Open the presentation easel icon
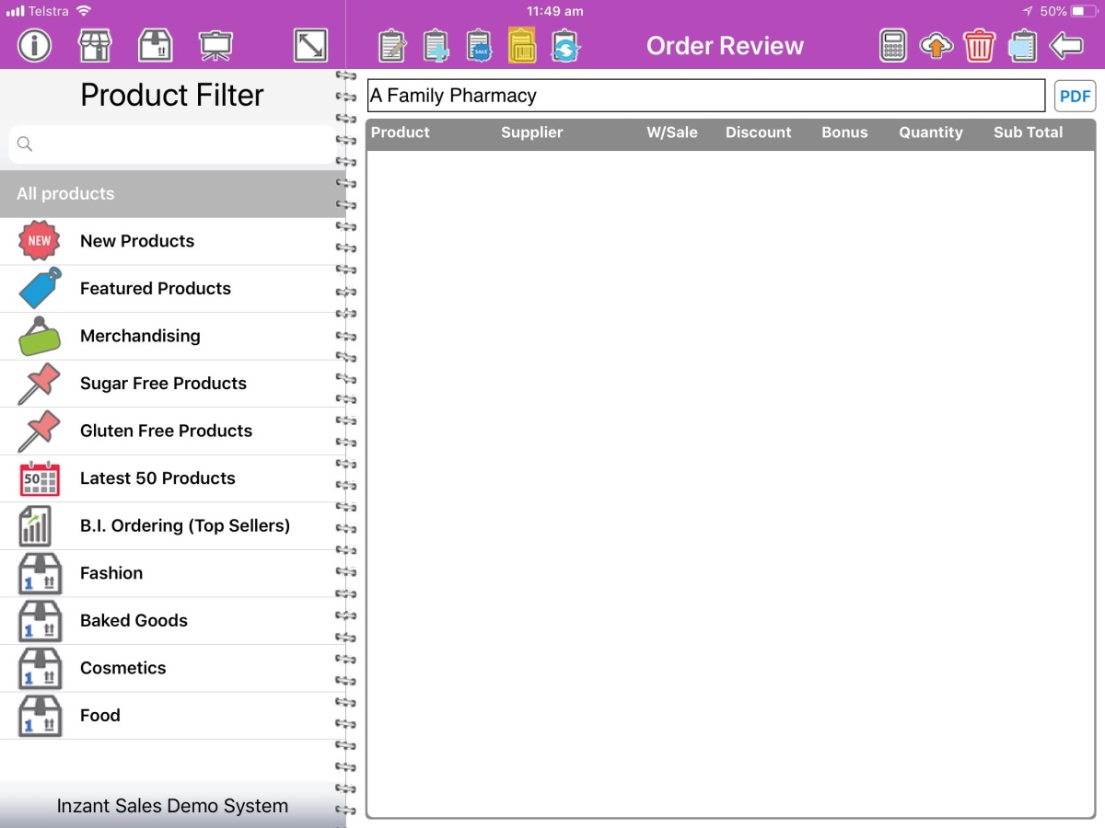 pyautogui.click(x=216, y=45)
